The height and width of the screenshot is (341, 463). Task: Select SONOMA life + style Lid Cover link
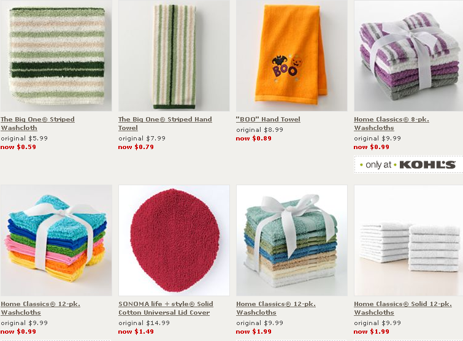pyautogui.click(x=166, y=308)
